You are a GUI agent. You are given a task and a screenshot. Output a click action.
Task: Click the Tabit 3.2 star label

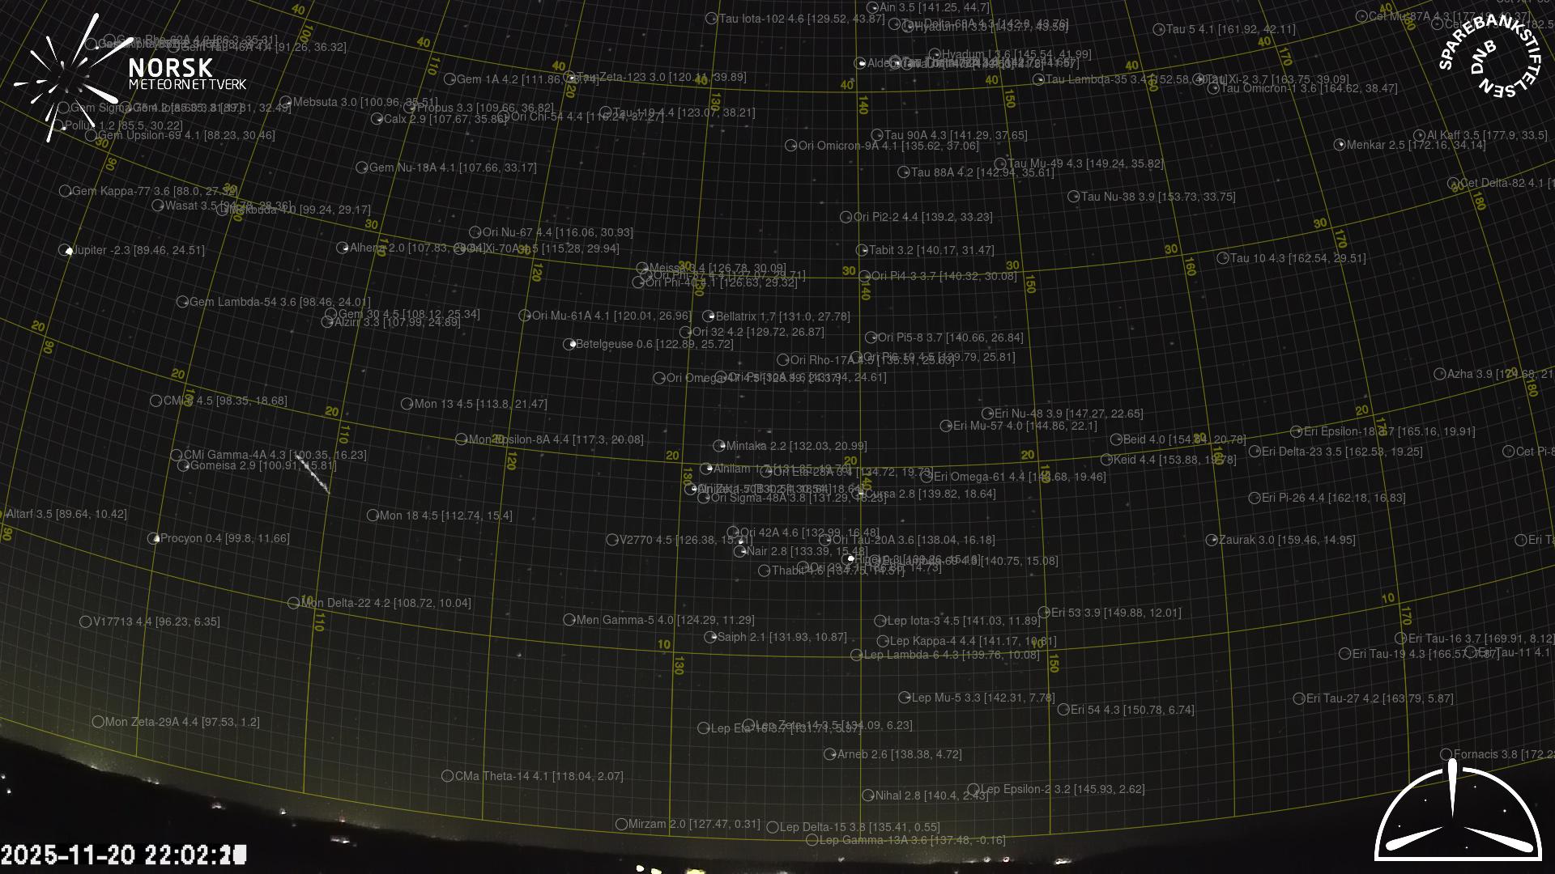point(931,250)
